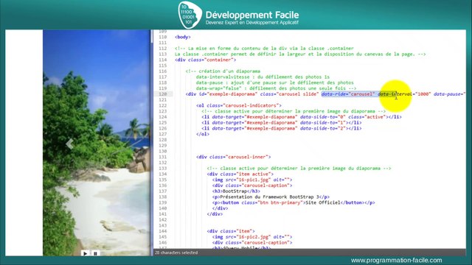
Task: Click id="exemple-diaporama" on line 120
Action: pyautogui.click(x=228, y=94)
